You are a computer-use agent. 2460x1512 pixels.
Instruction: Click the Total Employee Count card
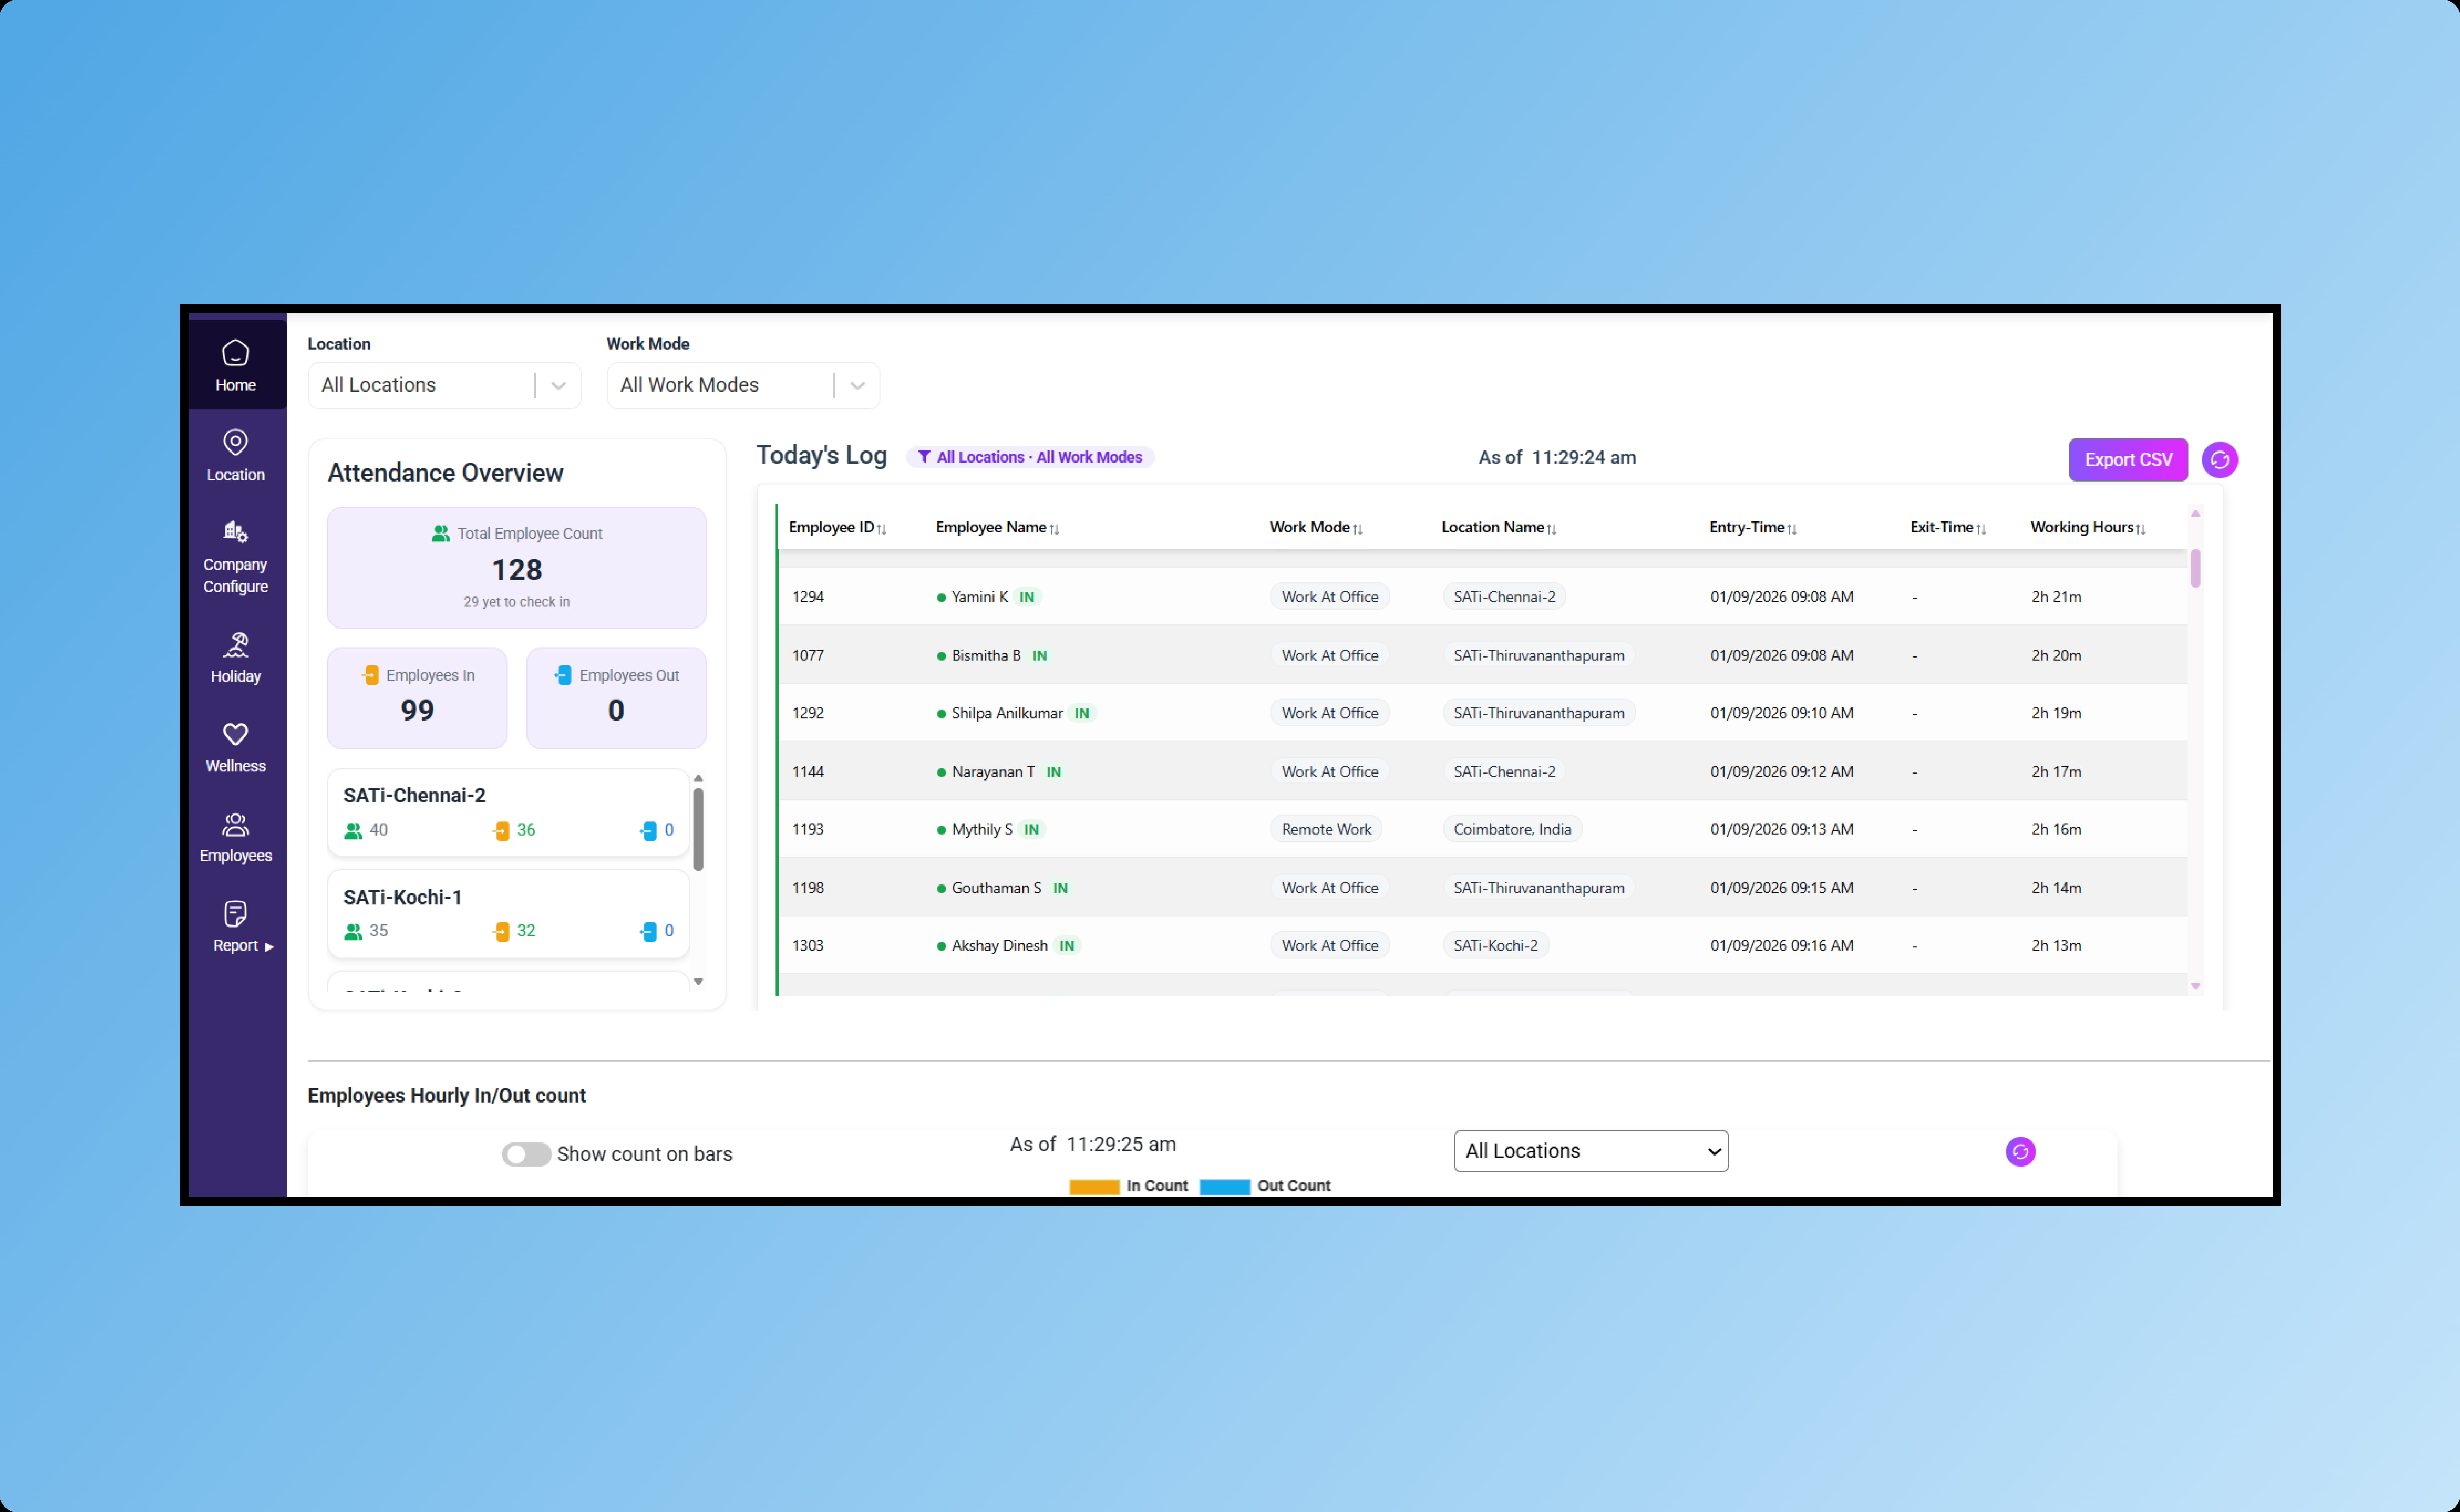coord(516,568)
